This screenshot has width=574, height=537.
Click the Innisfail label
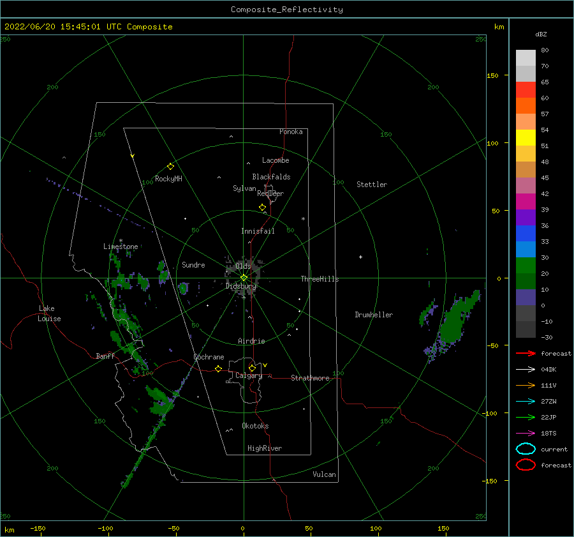click(258, 231)
